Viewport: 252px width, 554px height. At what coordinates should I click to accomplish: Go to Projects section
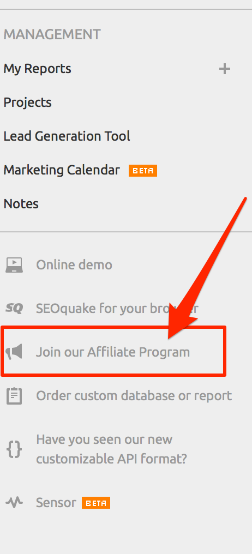tap(28, 103)
